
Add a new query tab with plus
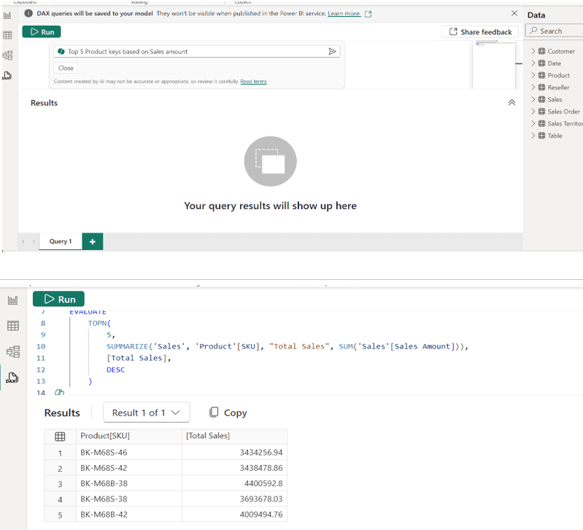93,241
